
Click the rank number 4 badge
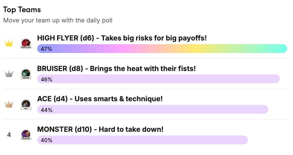click(9, 135)
